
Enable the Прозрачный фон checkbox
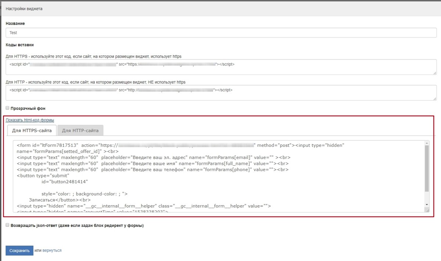coord(7,108)
